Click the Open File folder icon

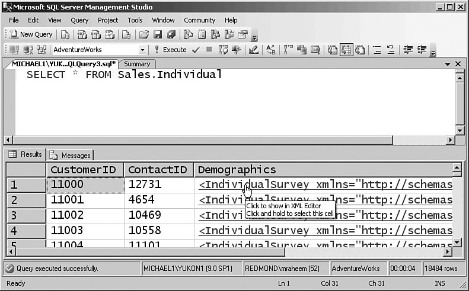(144, 35)
